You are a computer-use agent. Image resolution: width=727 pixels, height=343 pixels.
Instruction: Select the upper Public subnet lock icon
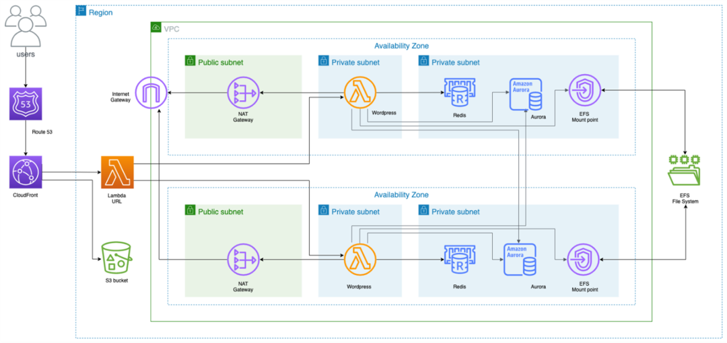point(189,61)
